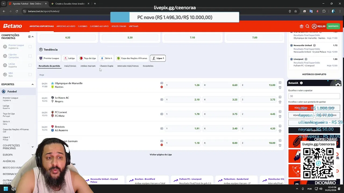
Task: Select the Premier League trend chip
Action: tap(49, 58)
